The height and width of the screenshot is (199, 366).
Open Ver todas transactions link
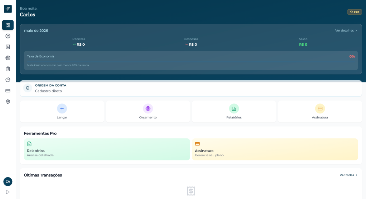(348, 175)
